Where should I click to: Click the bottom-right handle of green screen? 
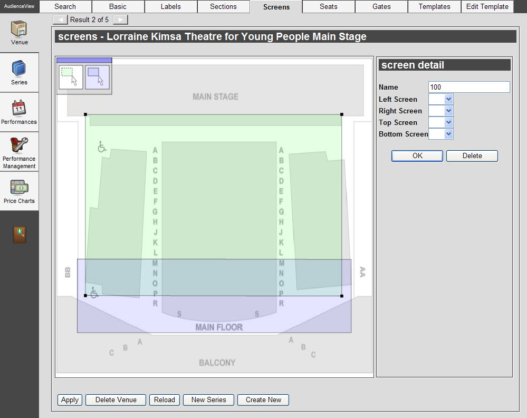click(x=342, y=296)
